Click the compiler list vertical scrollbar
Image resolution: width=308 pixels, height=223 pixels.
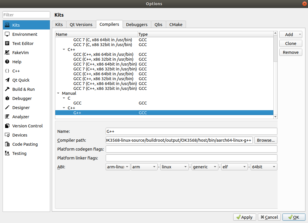pyautogui.click(x=275, y=74)
